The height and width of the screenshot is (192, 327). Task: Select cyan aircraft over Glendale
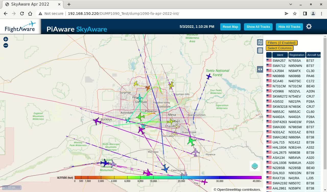139,98
